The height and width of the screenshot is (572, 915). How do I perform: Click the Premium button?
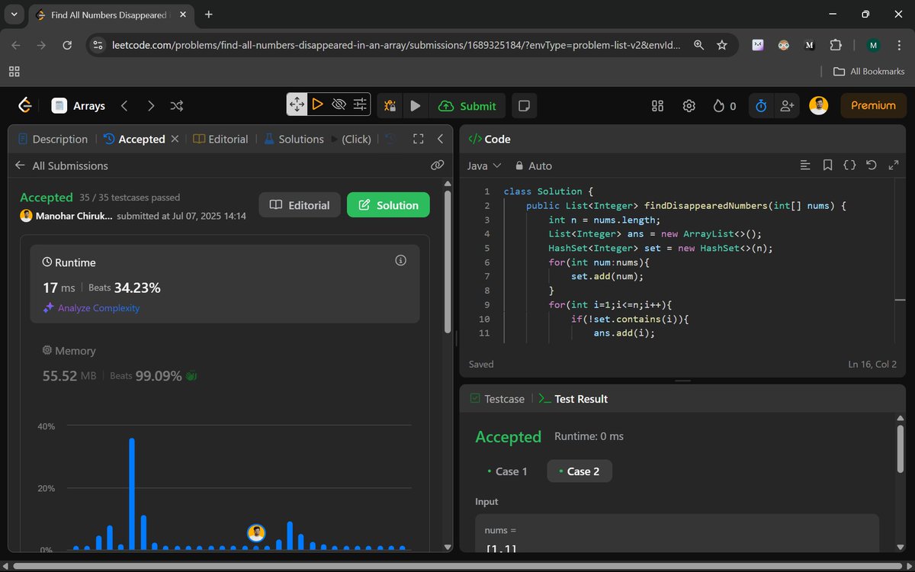coord(873,106)
